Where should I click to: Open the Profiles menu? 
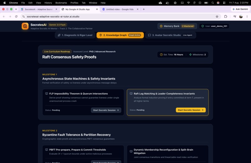point(74,3)
